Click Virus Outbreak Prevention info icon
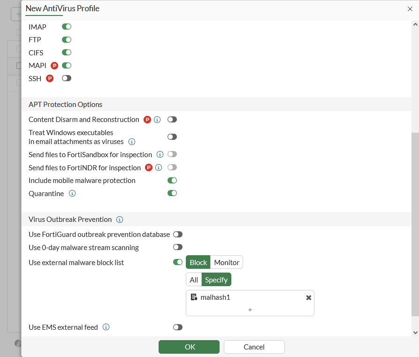This screenshot has width=419, height=357. 120,220
